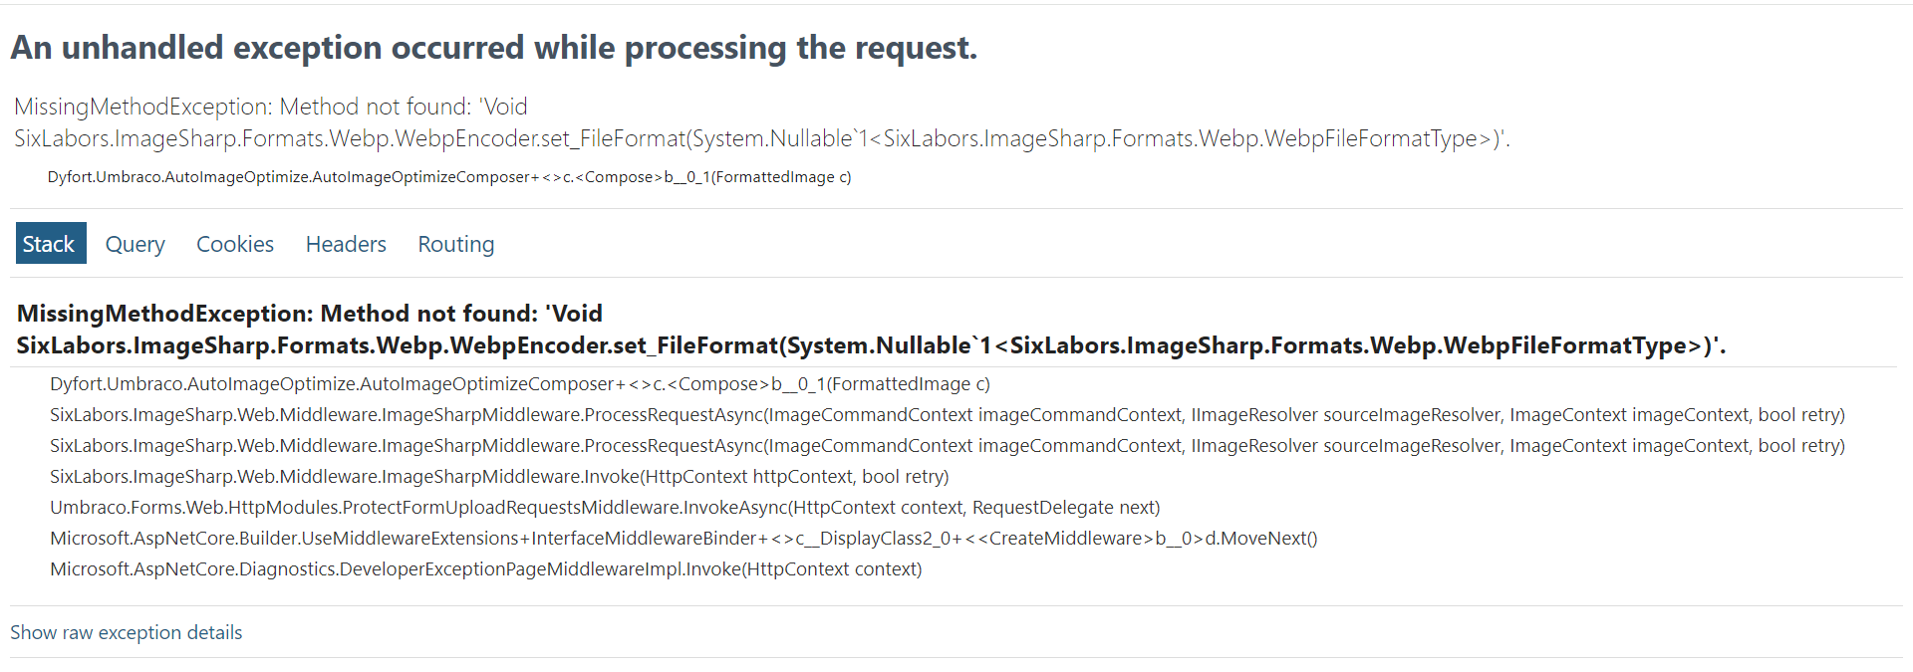Switch to the Query tab
Viewport: 1913px width, 672px height.
click(x=136, y=244)
